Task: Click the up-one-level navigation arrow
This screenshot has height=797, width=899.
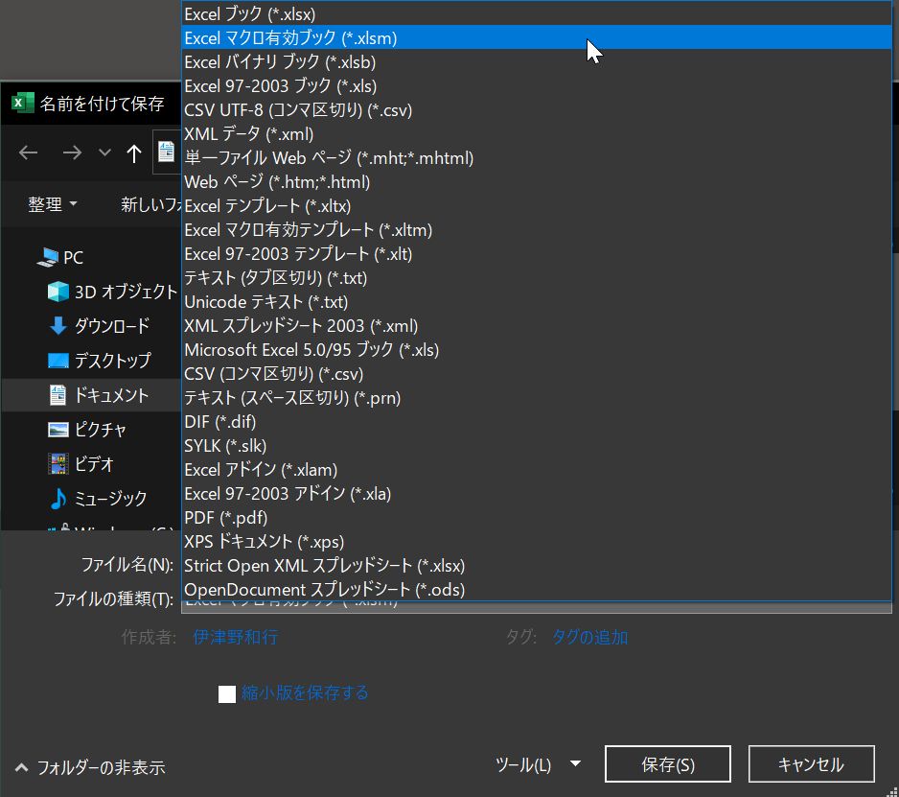Action: pyautogui.click(x=133, y=152)
